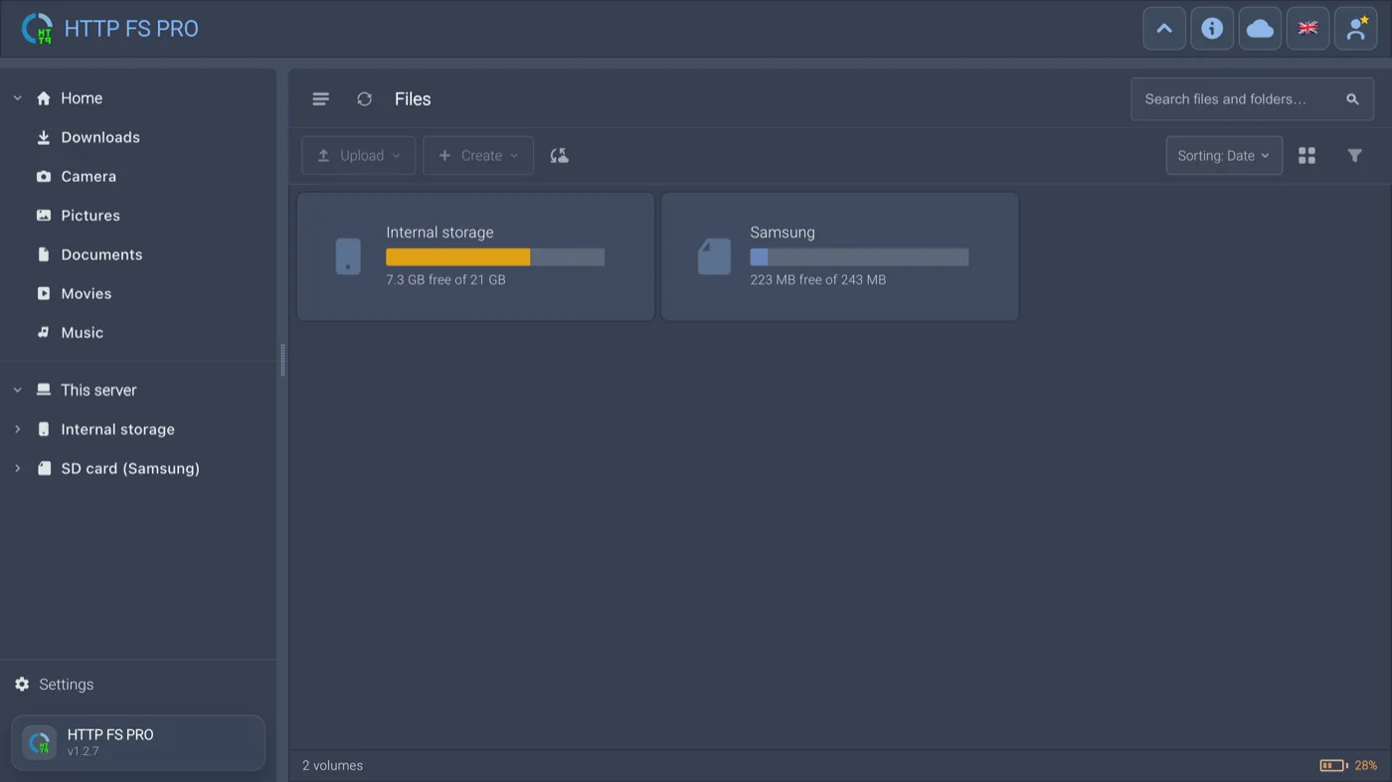Open the Sorting: Date dropdown
1392x782 pixels.
[1224, 156]
